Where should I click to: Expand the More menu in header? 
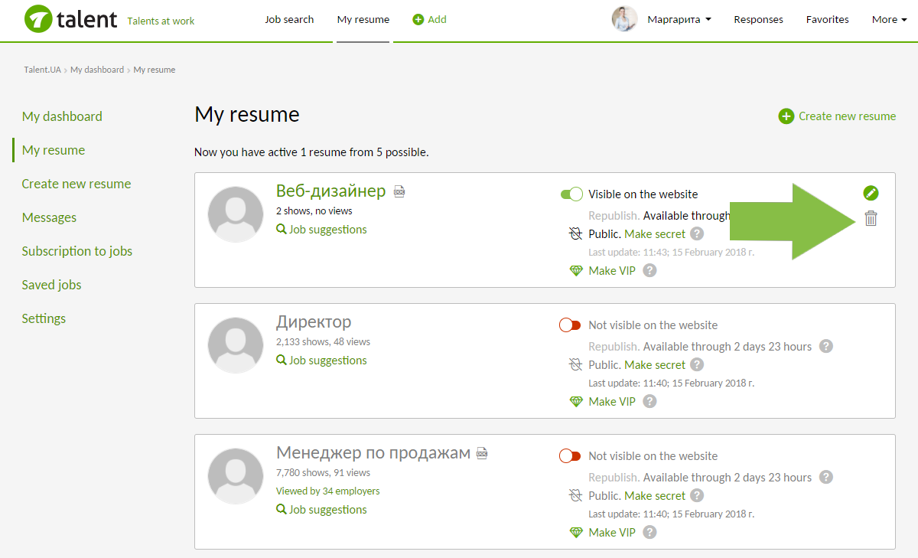tap(889, 20)
